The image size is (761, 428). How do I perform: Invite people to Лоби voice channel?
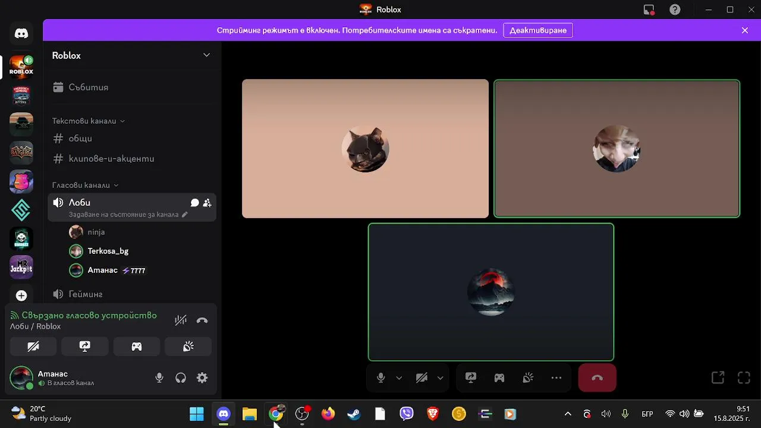pos(207,203)
